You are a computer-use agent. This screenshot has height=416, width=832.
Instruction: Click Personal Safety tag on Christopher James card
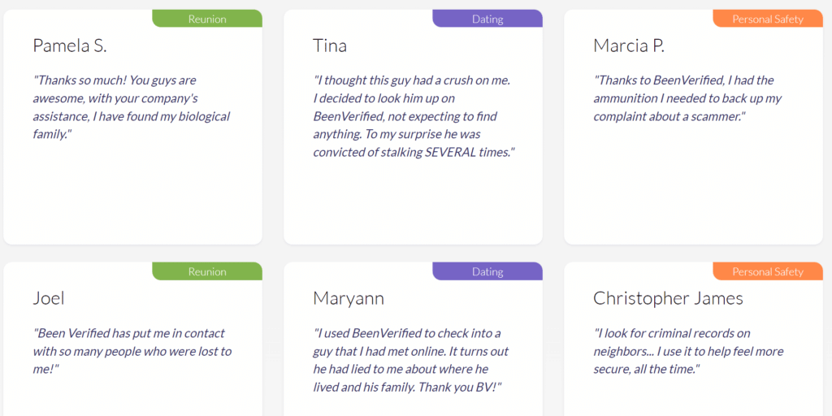pos(767,271)
